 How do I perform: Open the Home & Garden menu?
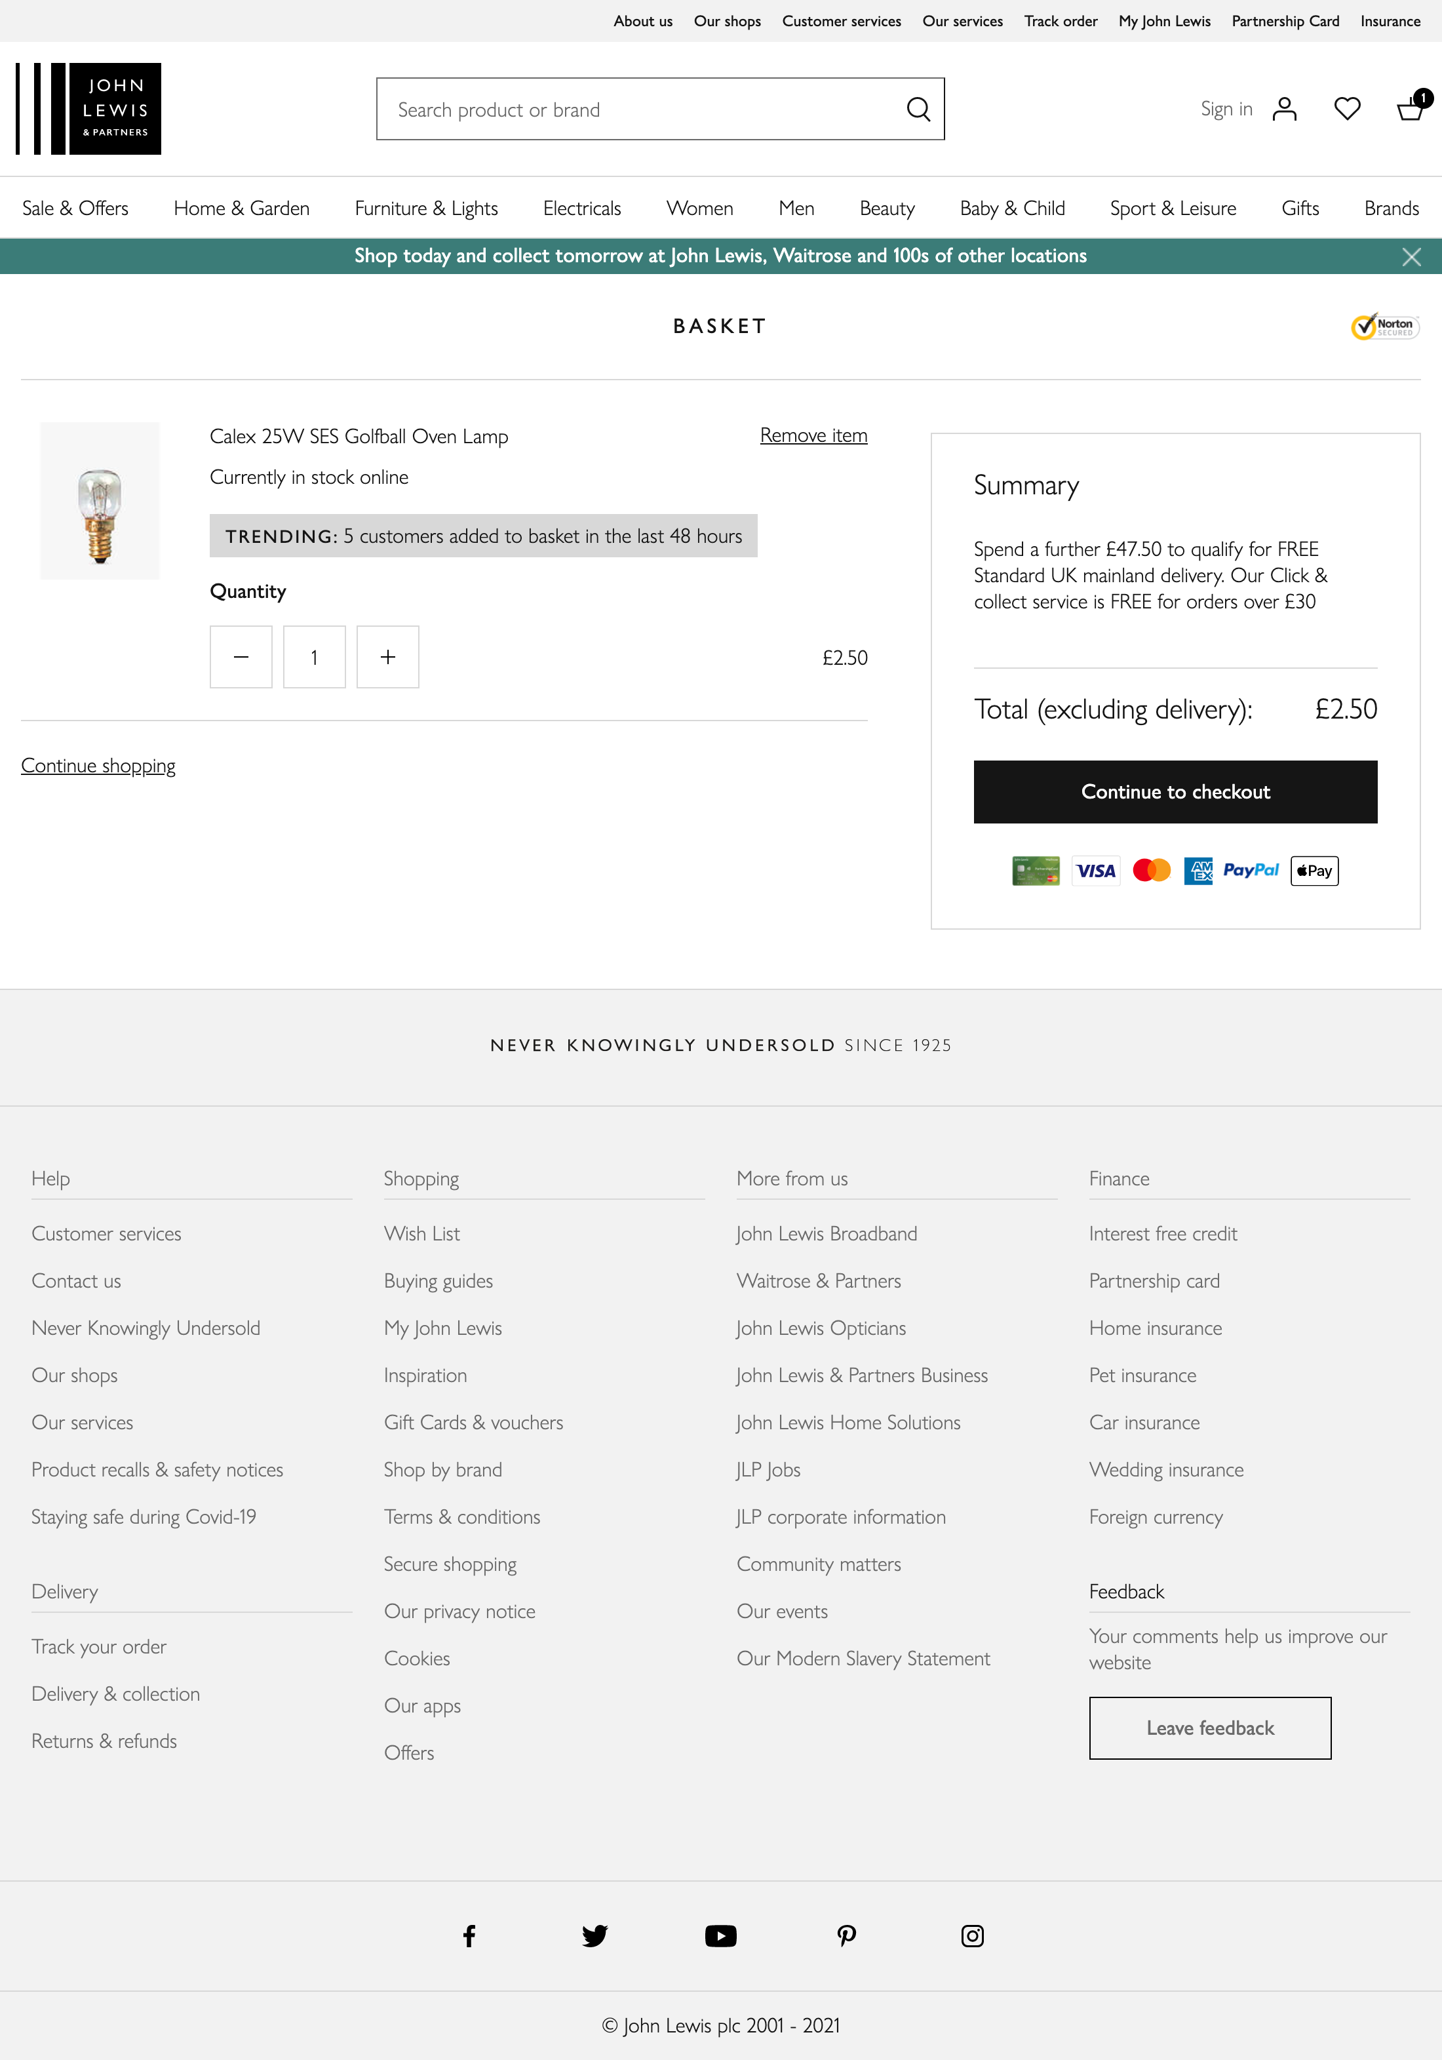click(x=241, y=208)
